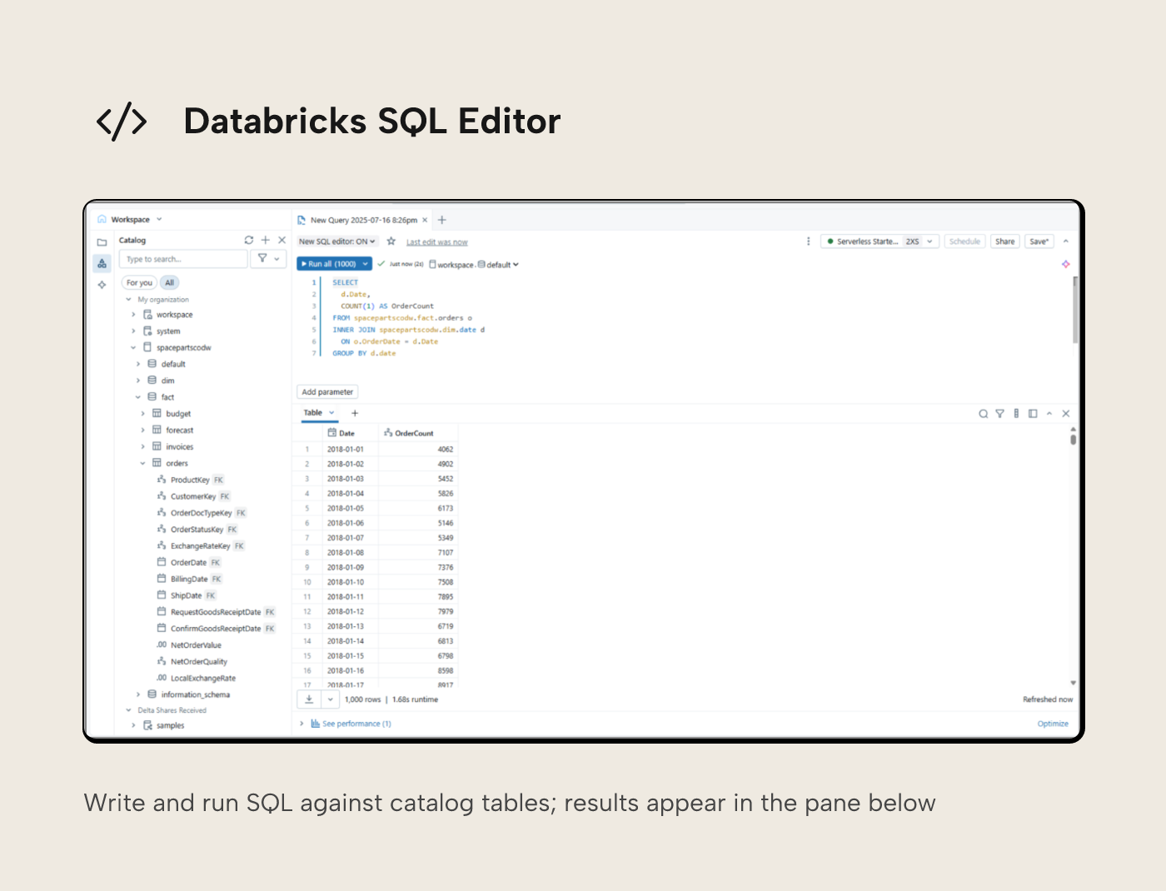Click the Optimize link
Screen dimensions: 1166x891
tap(1053, 724)
